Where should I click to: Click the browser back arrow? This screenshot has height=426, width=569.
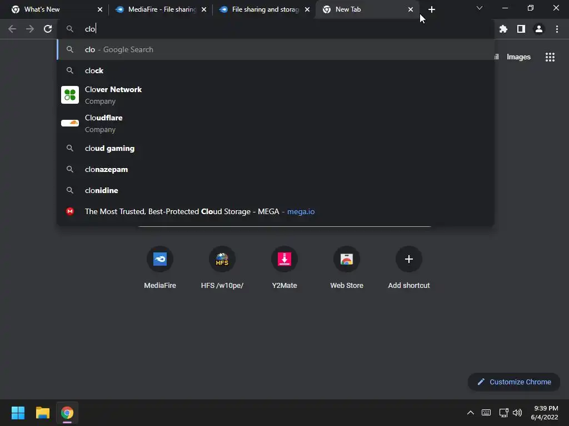click(x=12, y=29)
